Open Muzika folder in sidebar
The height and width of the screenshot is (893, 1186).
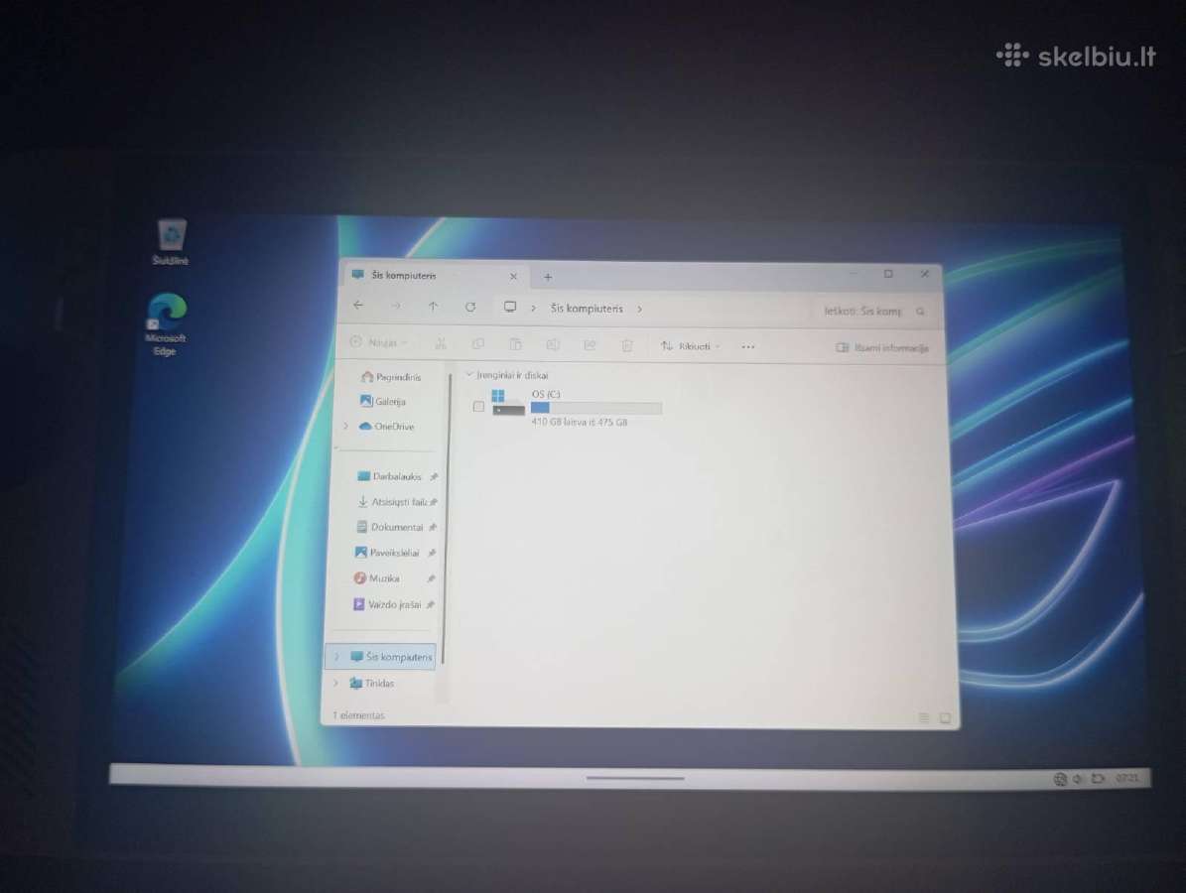[376, 578]
